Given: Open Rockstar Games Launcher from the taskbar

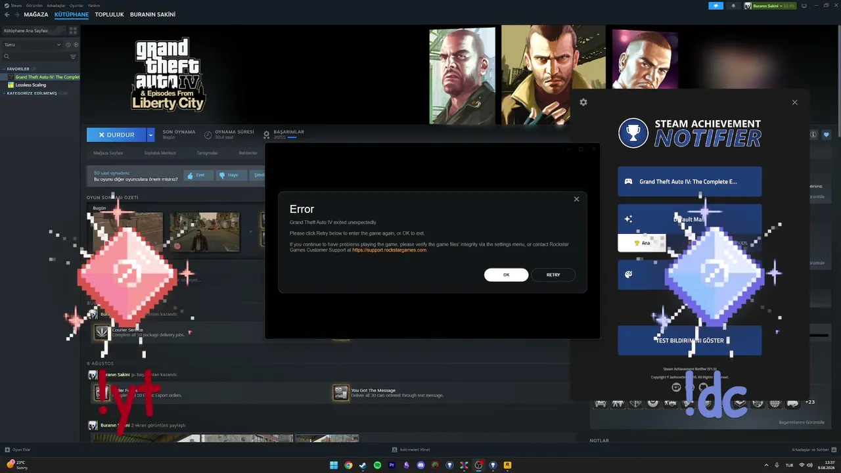Looking at the screenshot, I should (507, 465).
